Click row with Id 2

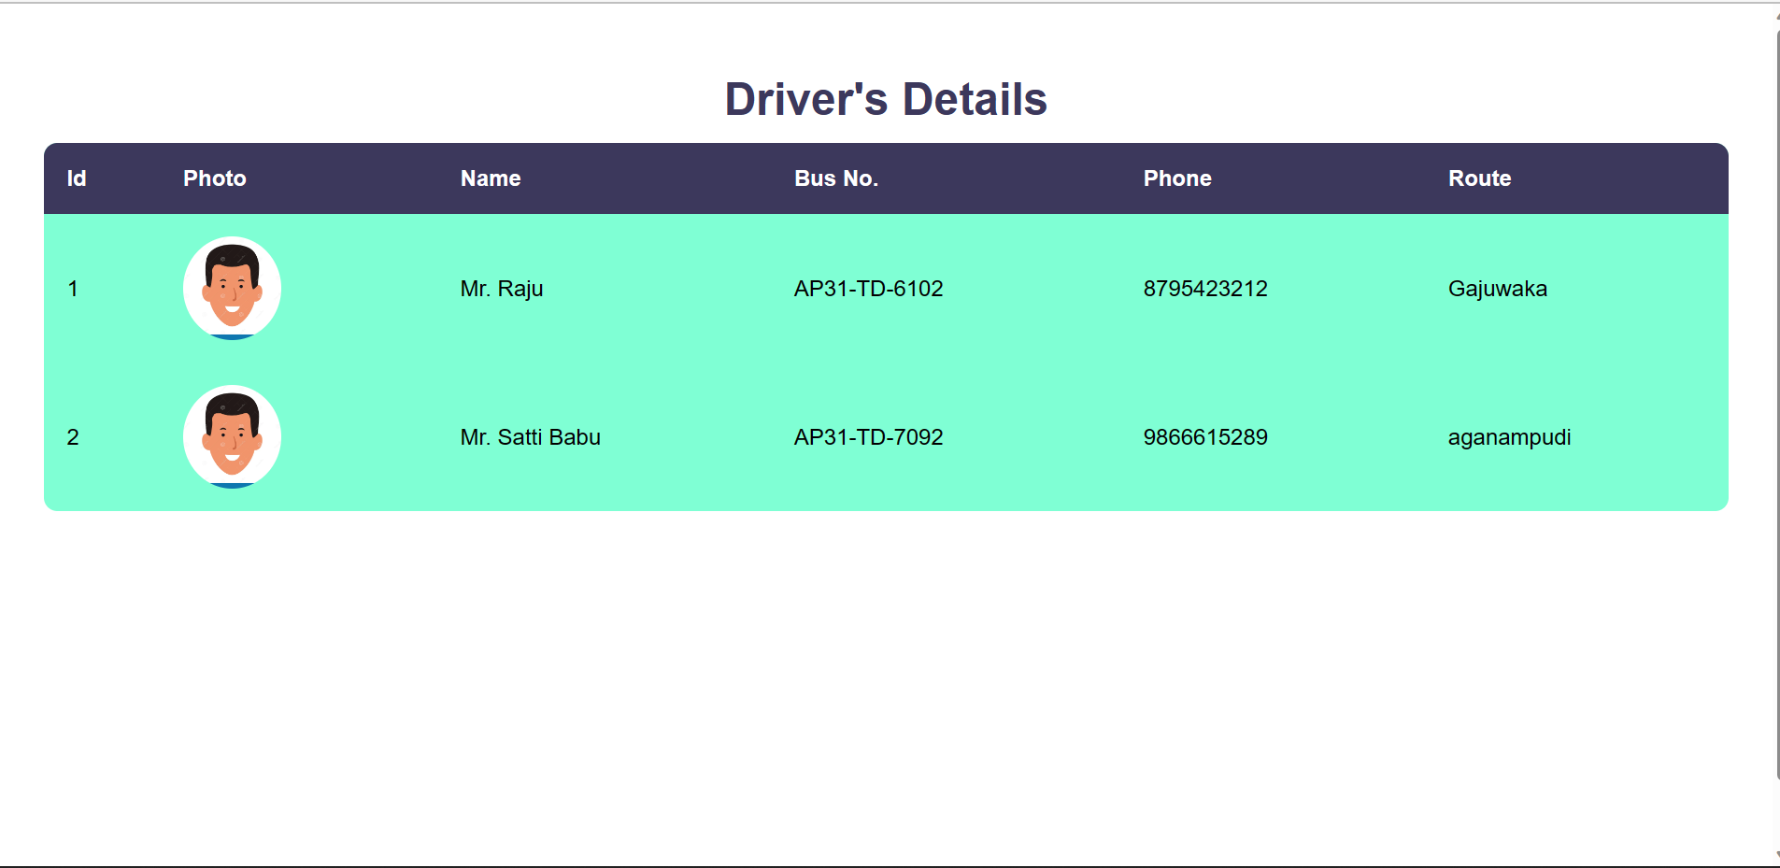coord(73,436)
